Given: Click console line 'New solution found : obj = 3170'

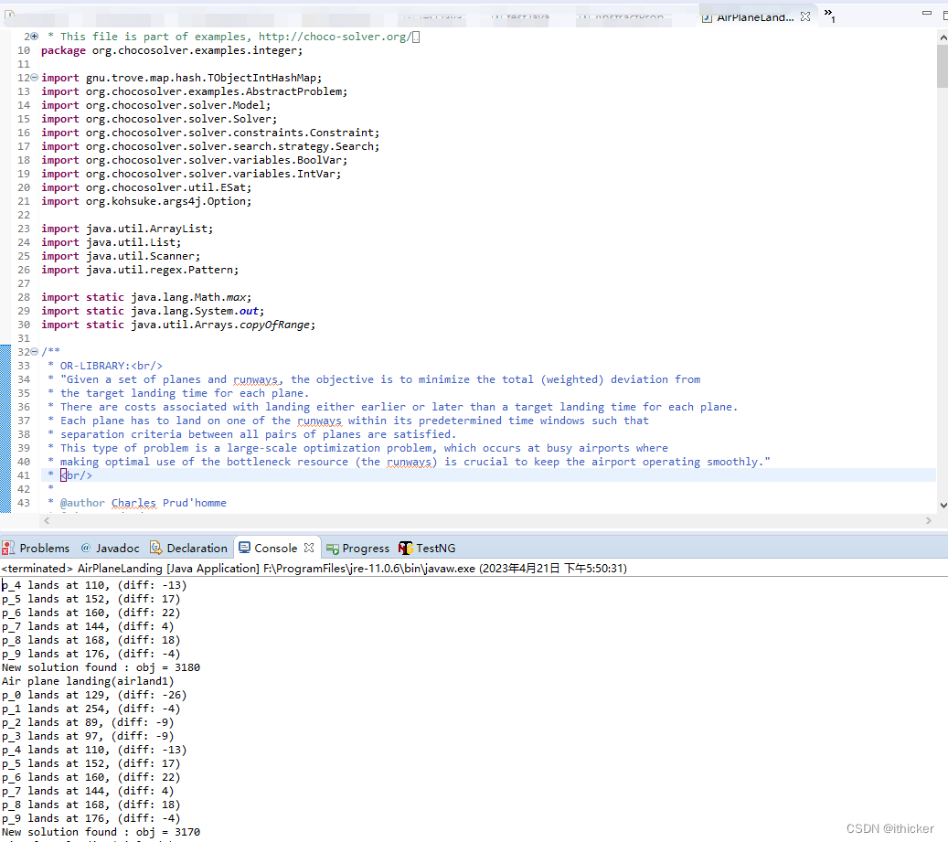Looking at the screenshot, I should point(101,832).
